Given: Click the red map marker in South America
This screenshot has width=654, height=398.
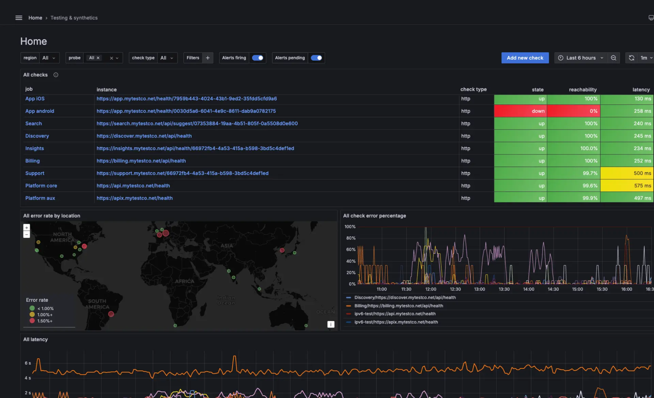Looking at the screenshot, I should click(x=111, y=314).
